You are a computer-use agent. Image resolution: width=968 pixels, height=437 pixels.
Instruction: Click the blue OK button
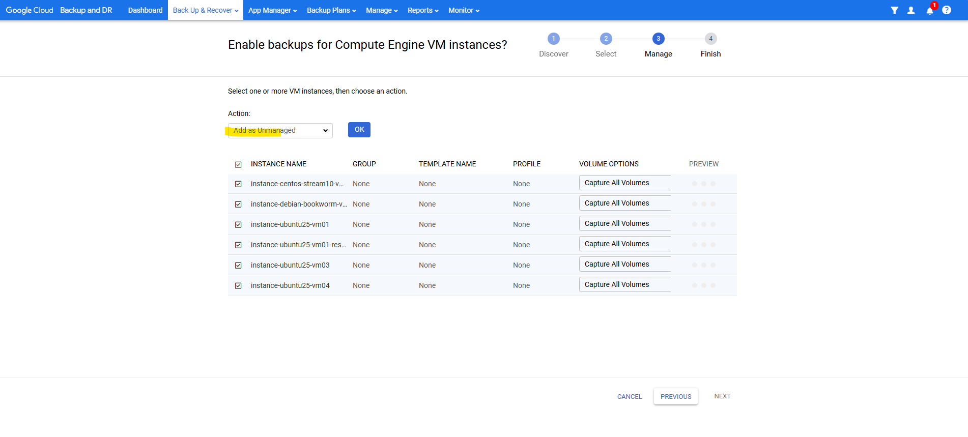tap(359, 130)
